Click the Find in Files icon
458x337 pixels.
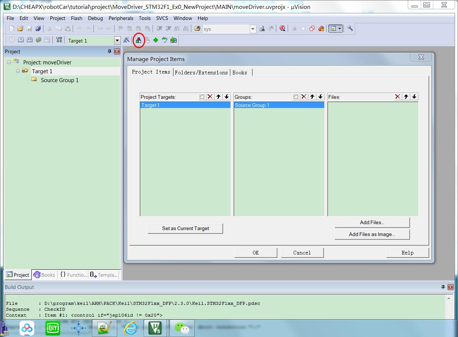pyautogui.click(x=198, y=28)
